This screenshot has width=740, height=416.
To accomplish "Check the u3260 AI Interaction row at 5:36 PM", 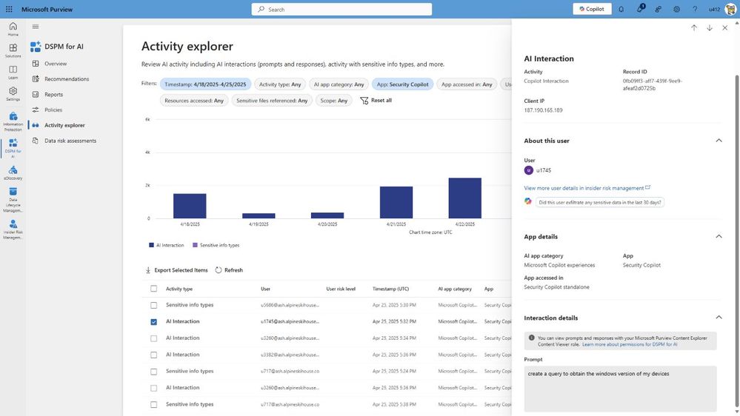I will [154, 388].
